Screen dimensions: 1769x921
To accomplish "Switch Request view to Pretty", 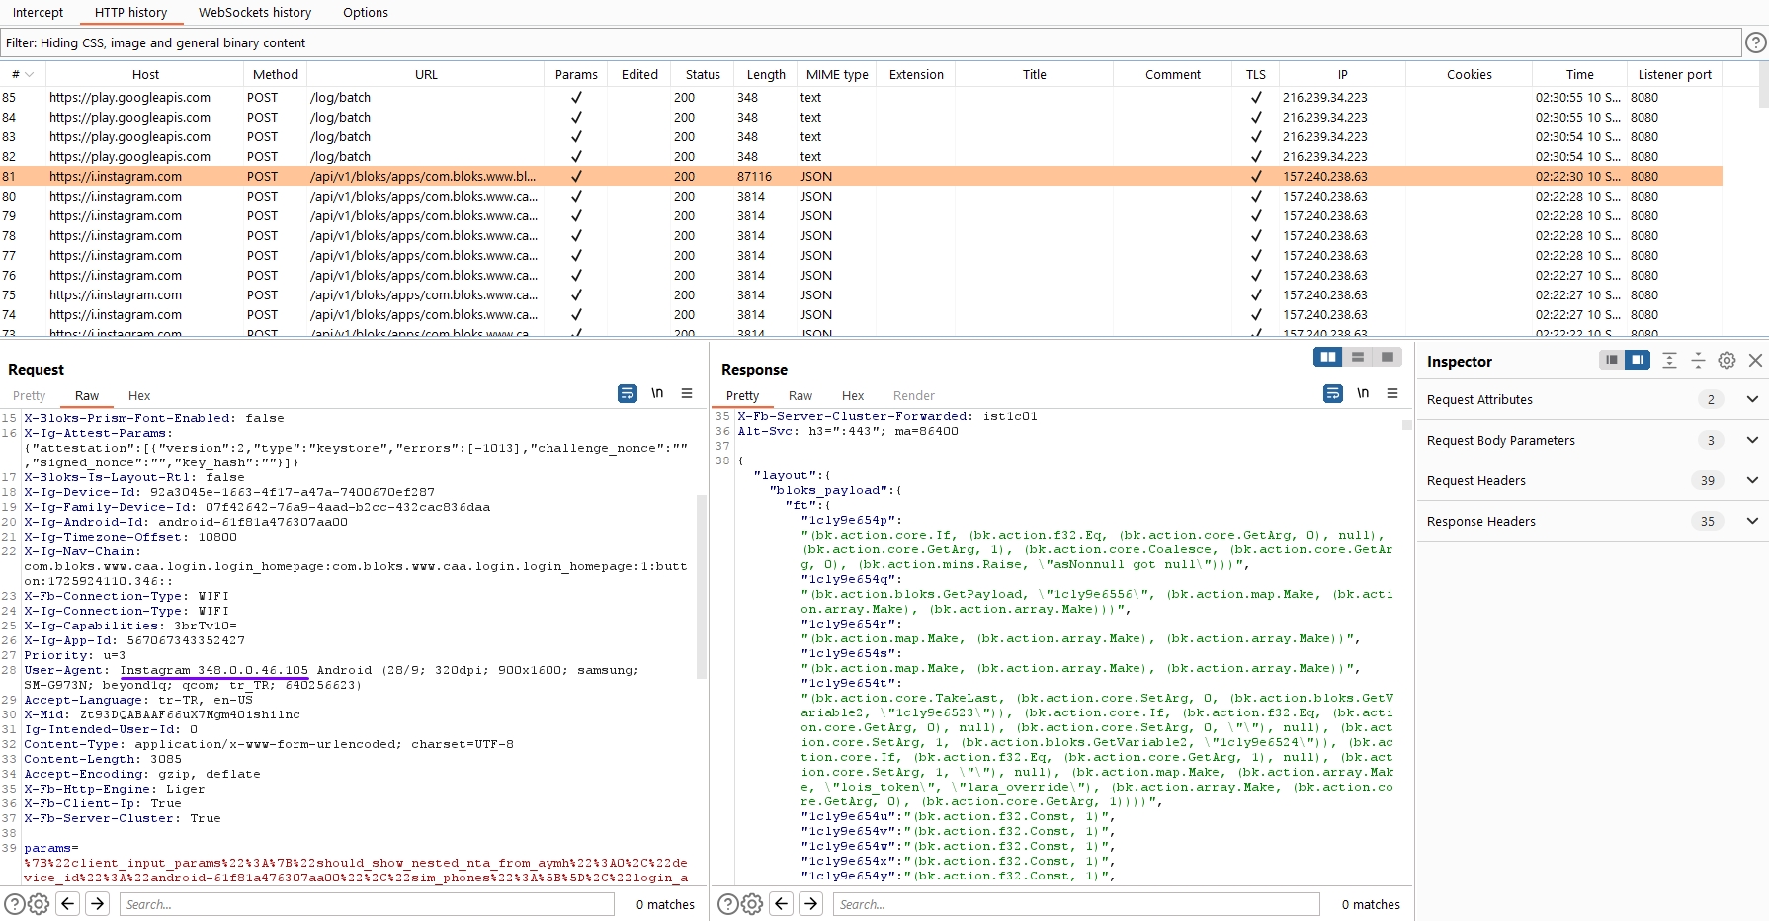I will (x=29, y=395).
